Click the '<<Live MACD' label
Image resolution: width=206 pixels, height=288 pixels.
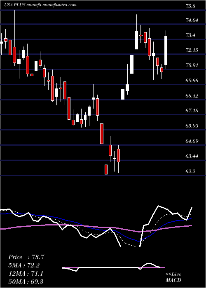pos(173,277)
